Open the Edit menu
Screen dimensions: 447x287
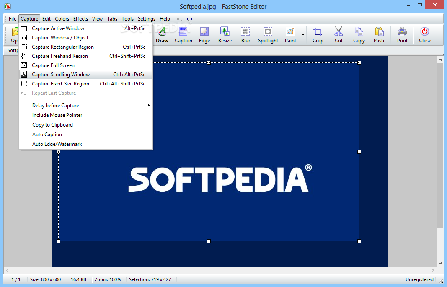click(47, 19)
